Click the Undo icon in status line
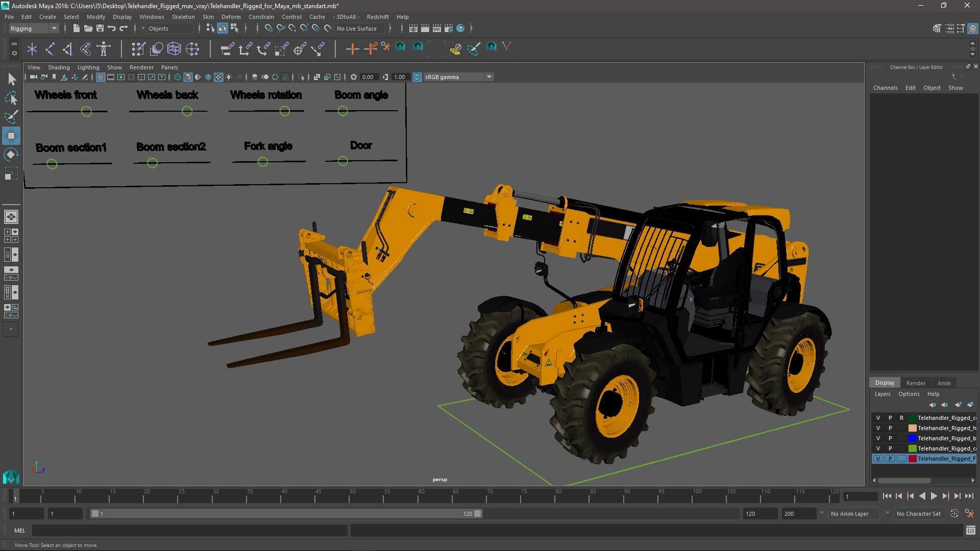Viewport: 980px width, 551px height. pos(112,29)
